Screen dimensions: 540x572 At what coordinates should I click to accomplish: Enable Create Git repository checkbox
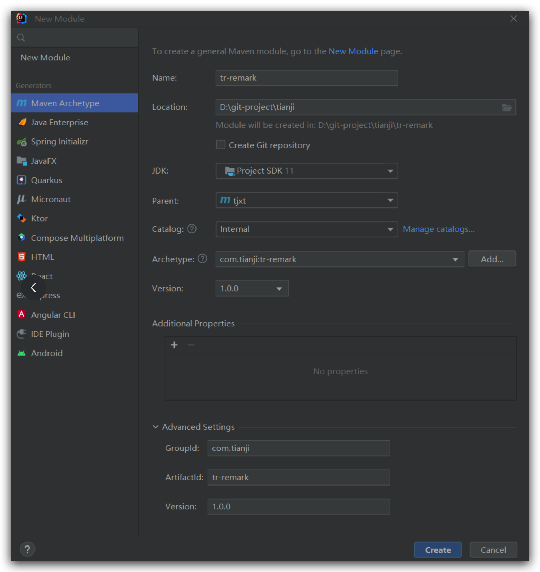(221, 145)
